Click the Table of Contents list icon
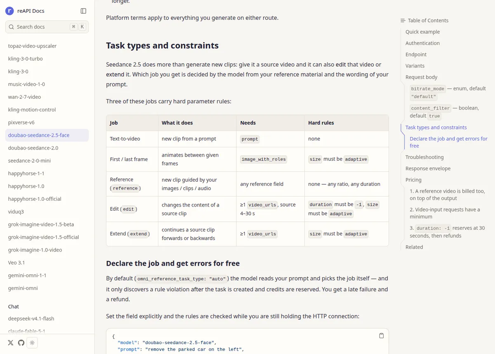Image resolution: width=495 pixels, height=354 pixels. tap(403, 20)
